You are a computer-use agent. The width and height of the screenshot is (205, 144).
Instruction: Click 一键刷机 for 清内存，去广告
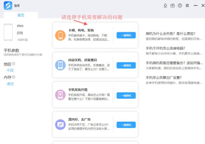coord(126,125)
